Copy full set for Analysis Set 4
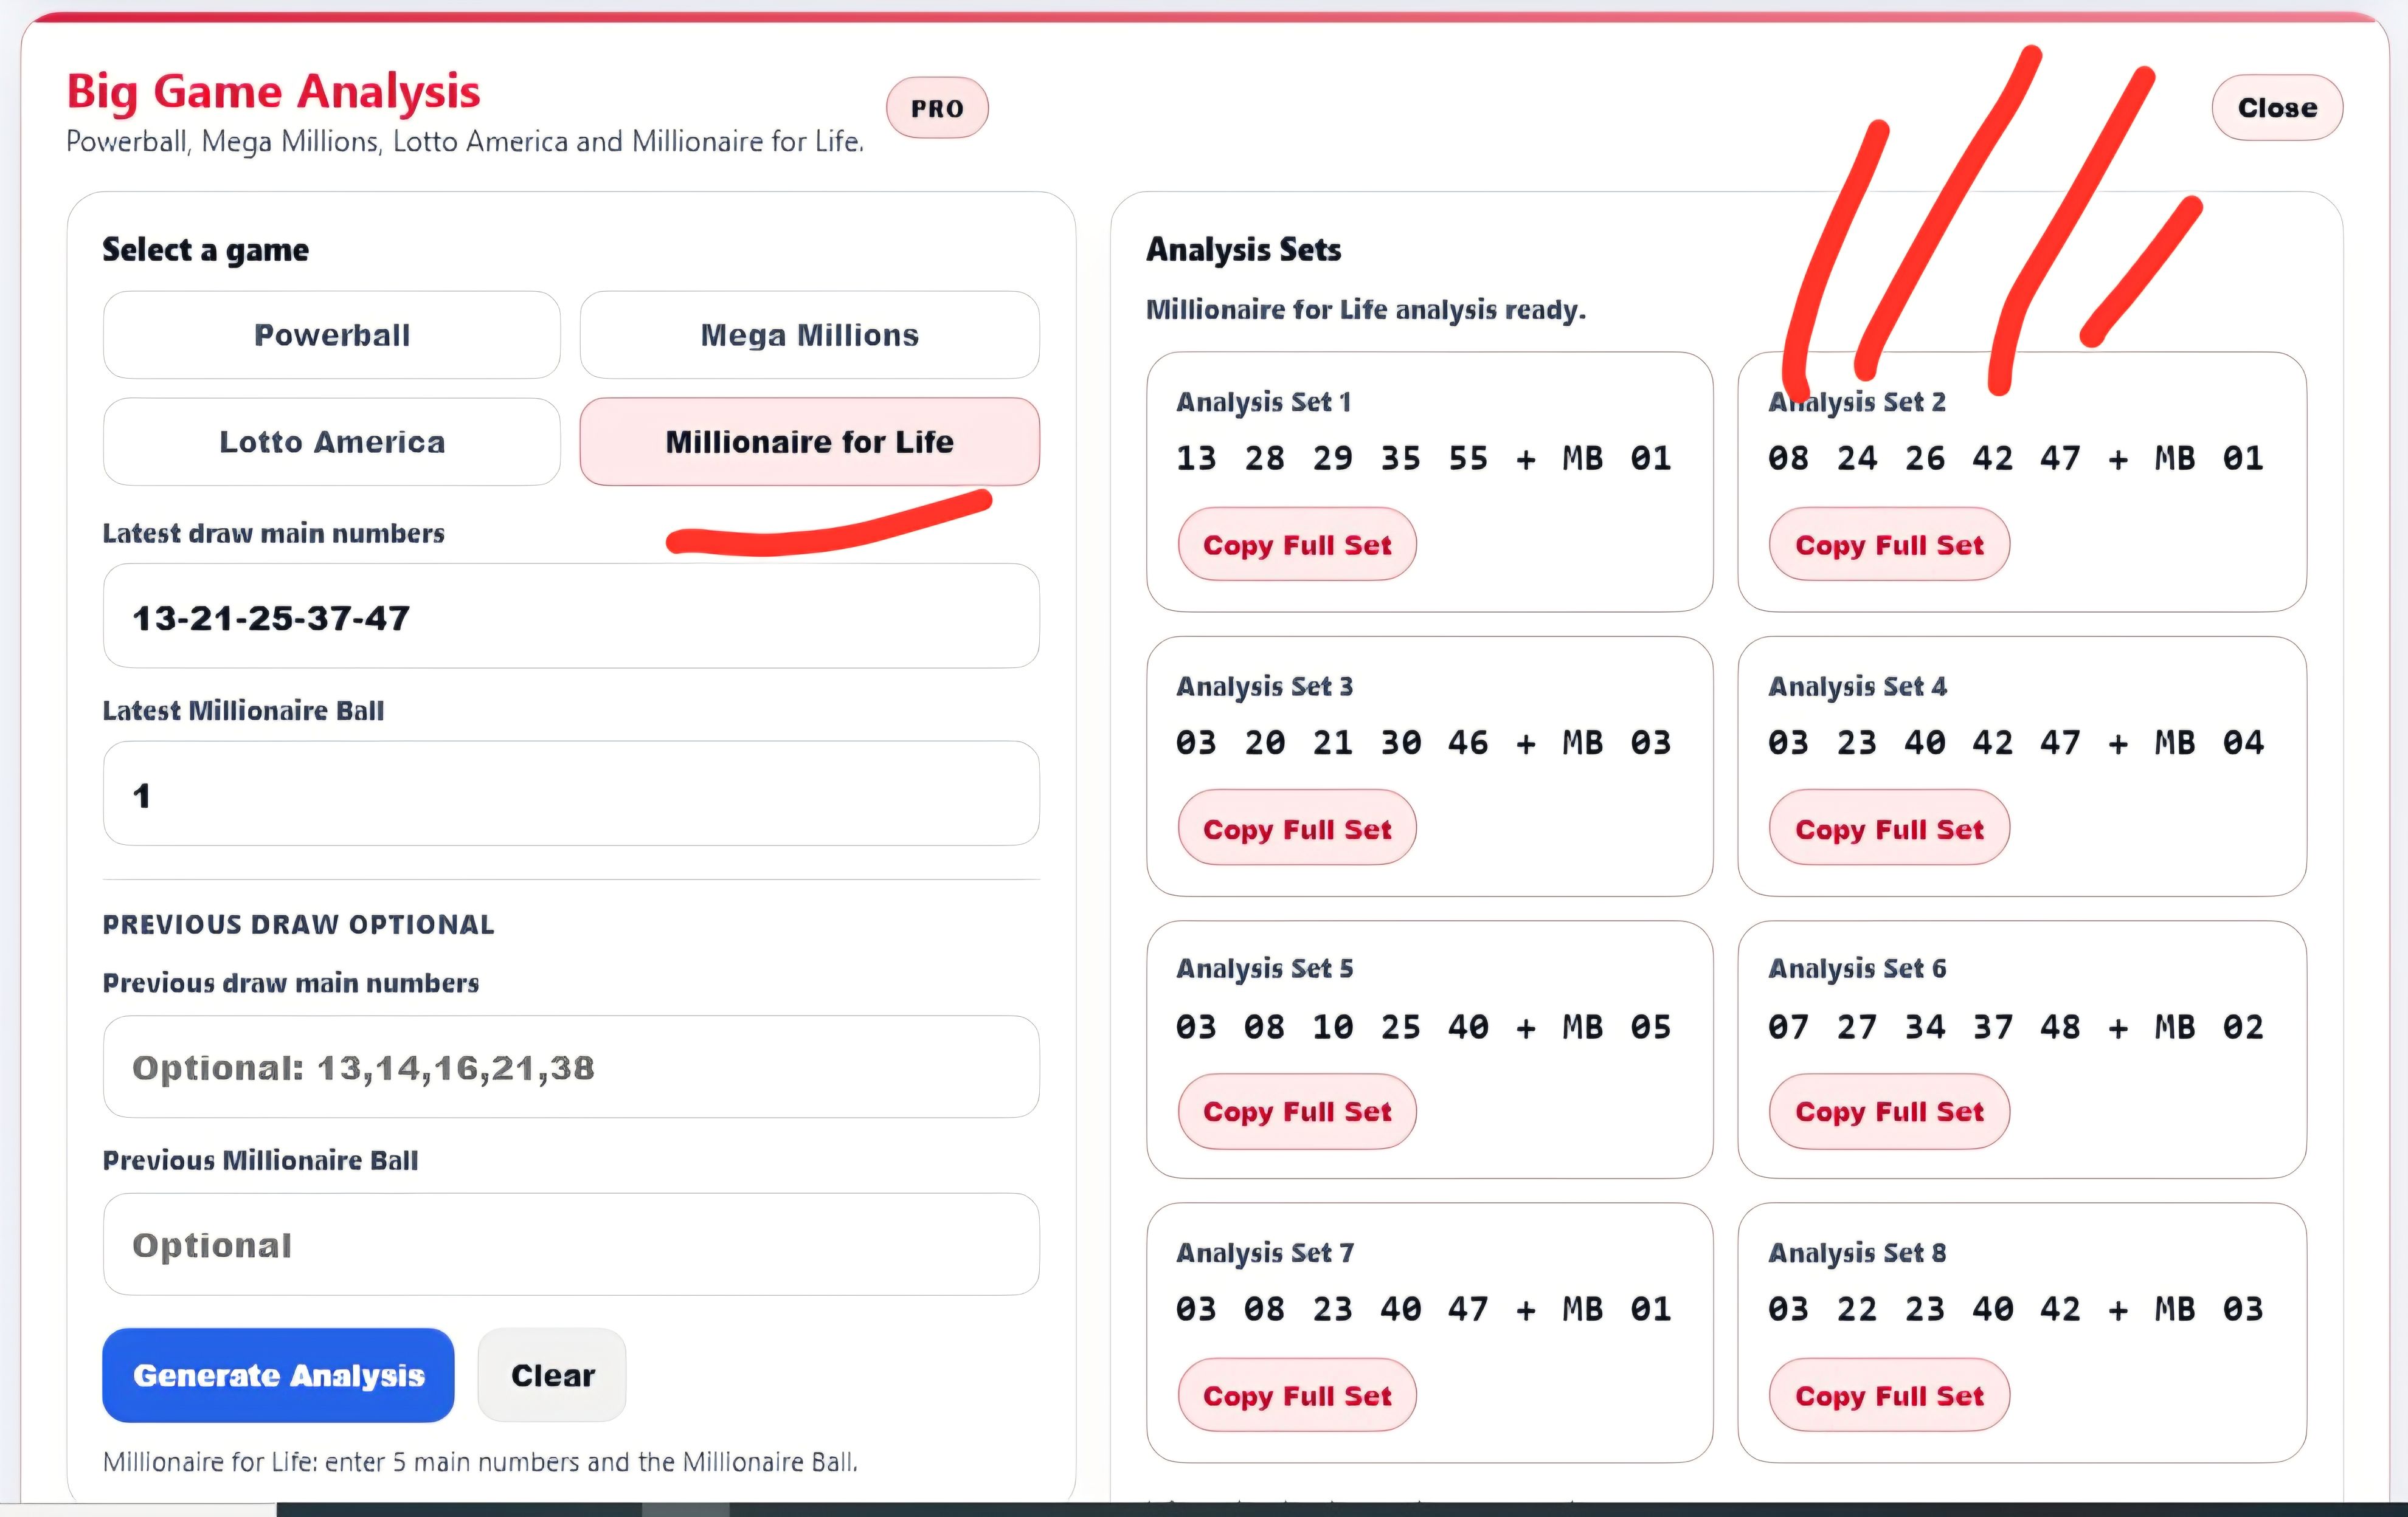 pyautogui.click(x=1889, y=828)
